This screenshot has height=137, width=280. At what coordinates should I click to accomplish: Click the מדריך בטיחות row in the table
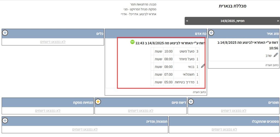tap(175, 82)
